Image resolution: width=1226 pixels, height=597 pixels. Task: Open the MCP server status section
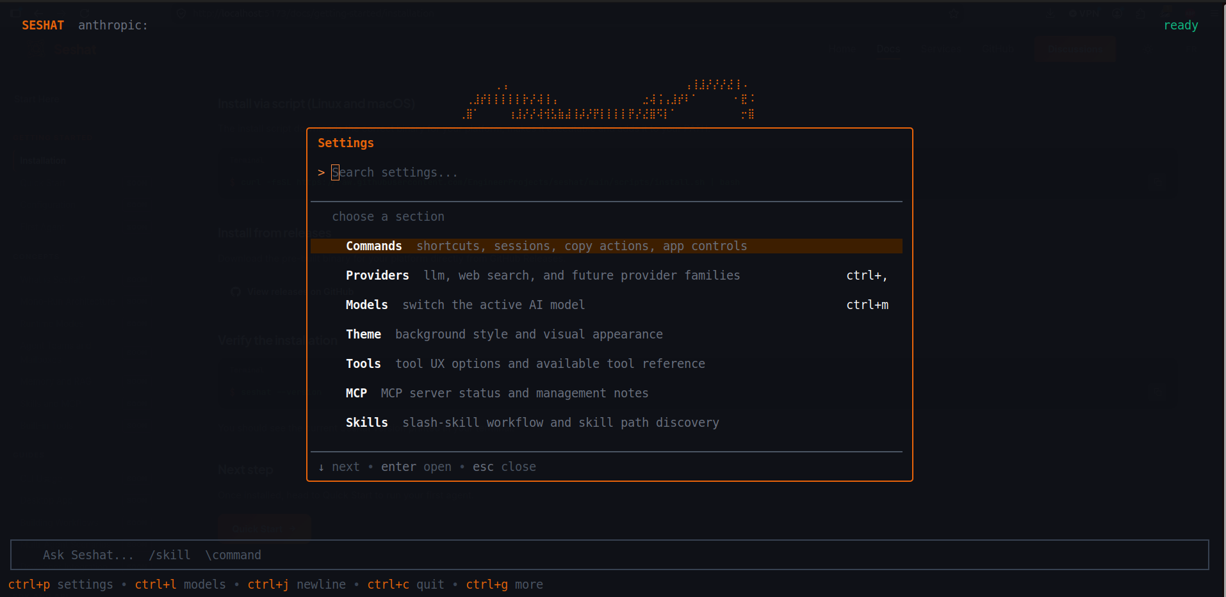(606, 394)
